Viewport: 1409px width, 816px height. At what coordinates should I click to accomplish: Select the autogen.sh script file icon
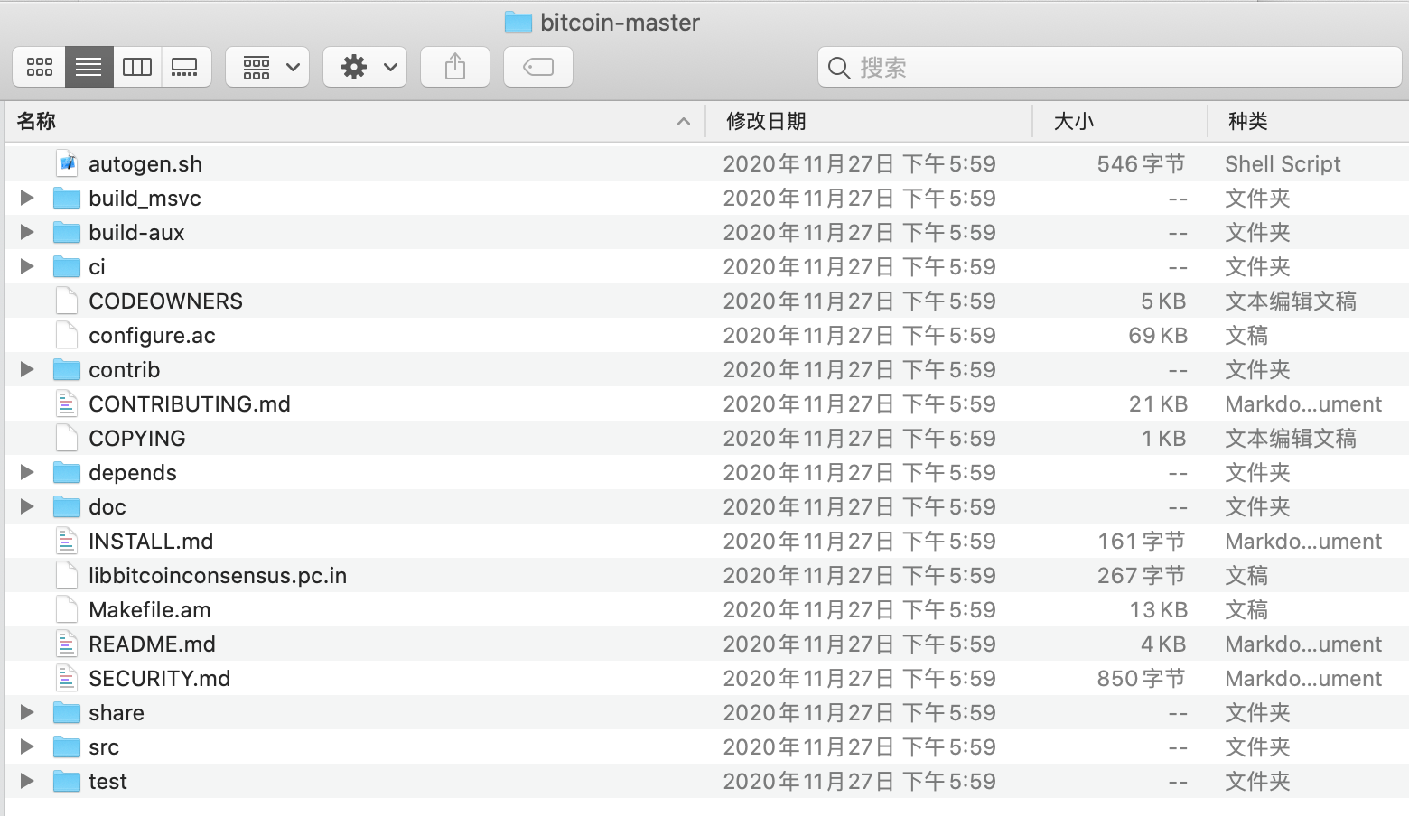point(67,163)
